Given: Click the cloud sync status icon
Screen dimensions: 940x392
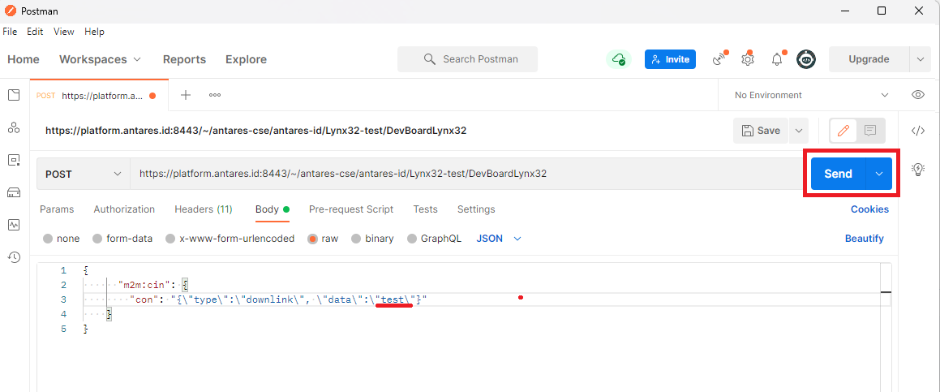Looking at the screenshot, I should (x=618, y=59).
